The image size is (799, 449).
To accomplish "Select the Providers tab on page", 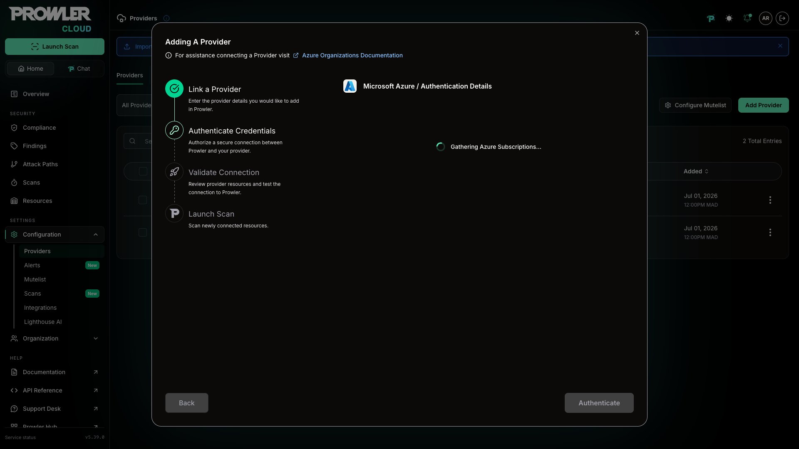I will point(130,75).
